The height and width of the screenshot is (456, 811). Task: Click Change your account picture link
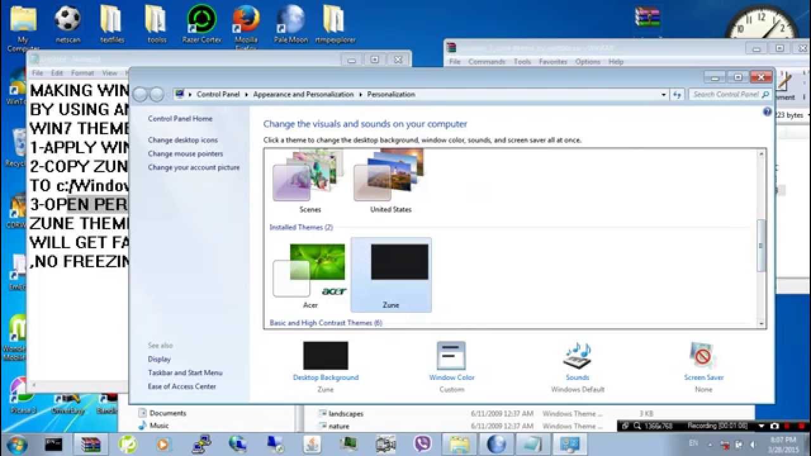click(194, 168)
